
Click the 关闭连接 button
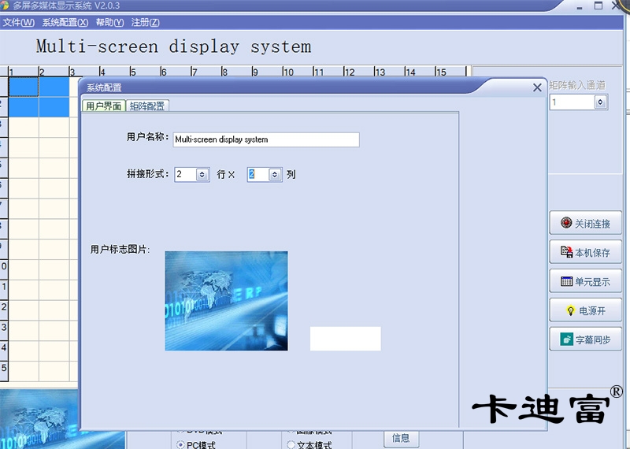point(585,223)
